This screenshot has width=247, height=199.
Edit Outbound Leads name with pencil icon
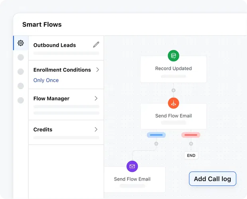(x=96, y=45)
